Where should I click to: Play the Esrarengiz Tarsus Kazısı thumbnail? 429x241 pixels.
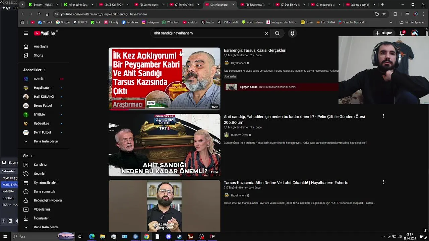tap(164, 79)
